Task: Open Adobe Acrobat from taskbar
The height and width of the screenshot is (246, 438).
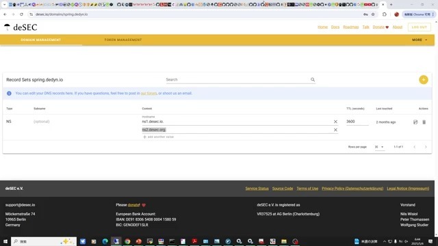Action: [194, 241]
